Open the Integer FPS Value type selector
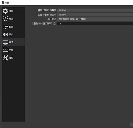 tap(44, 23)
